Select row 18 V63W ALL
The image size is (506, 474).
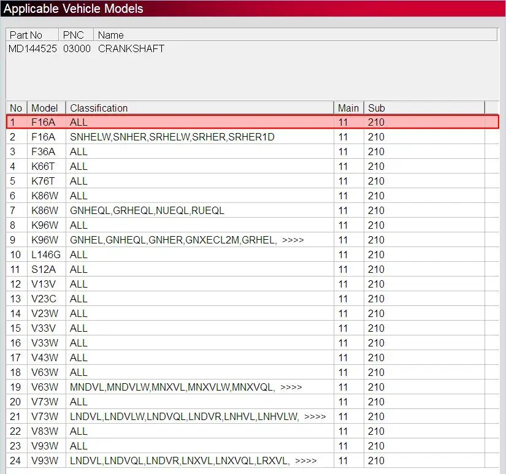click(252, 372)
